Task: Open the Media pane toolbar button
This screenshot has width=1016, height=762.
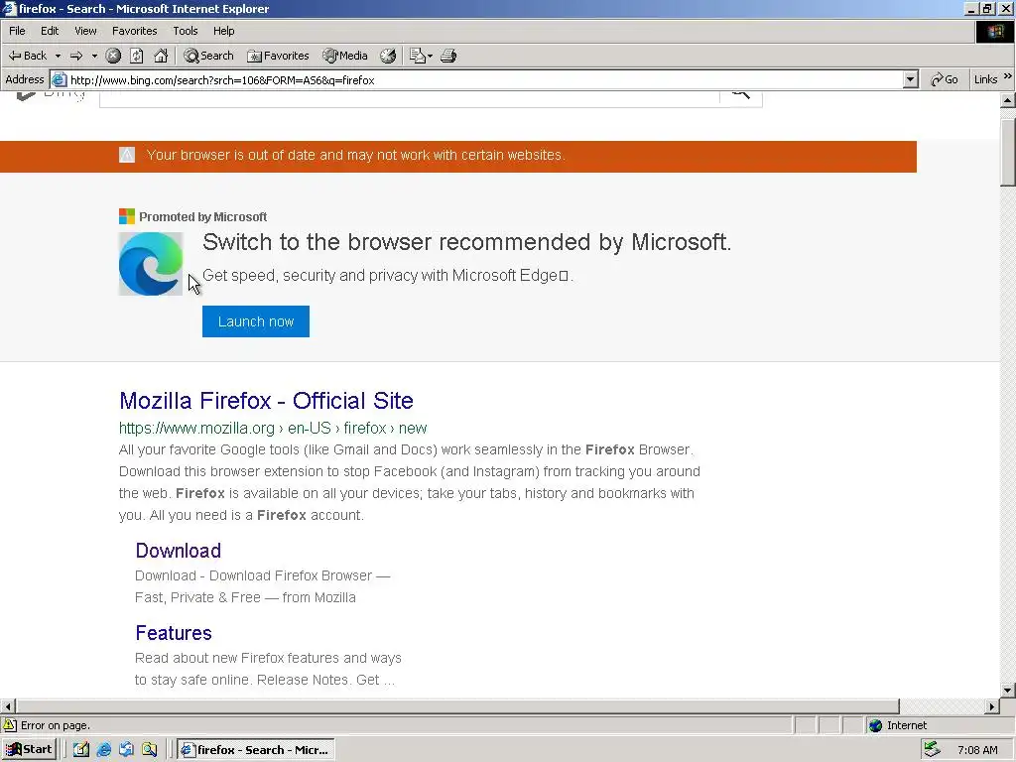Action: (x=345, y=56)
